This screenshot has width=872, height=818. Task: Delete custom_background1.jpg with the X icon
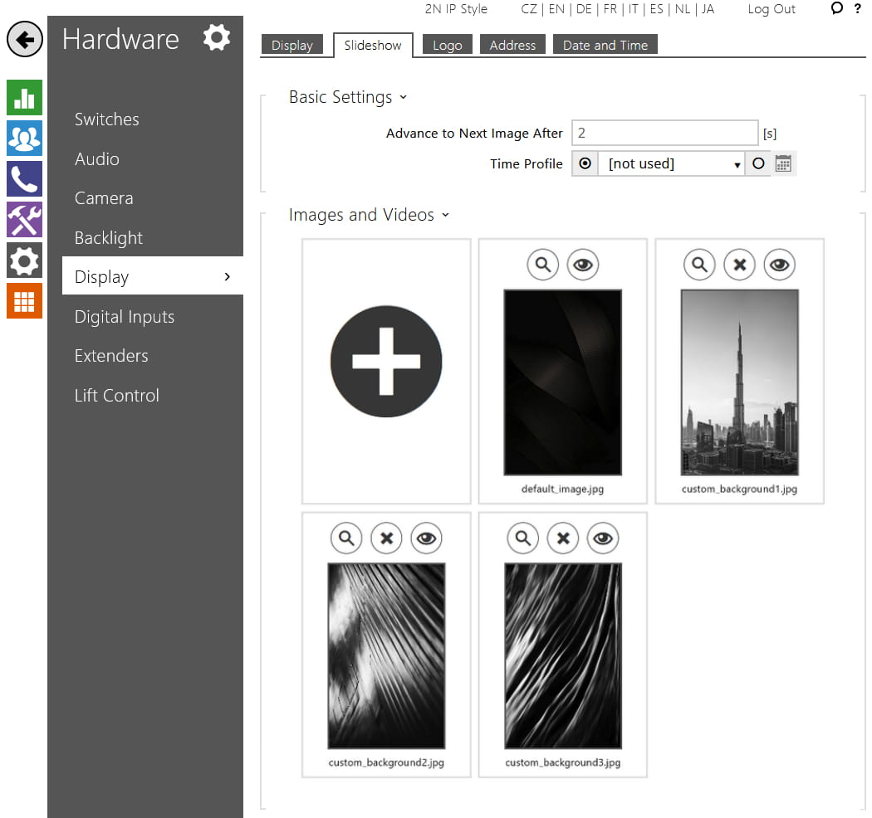pos(740,265)
